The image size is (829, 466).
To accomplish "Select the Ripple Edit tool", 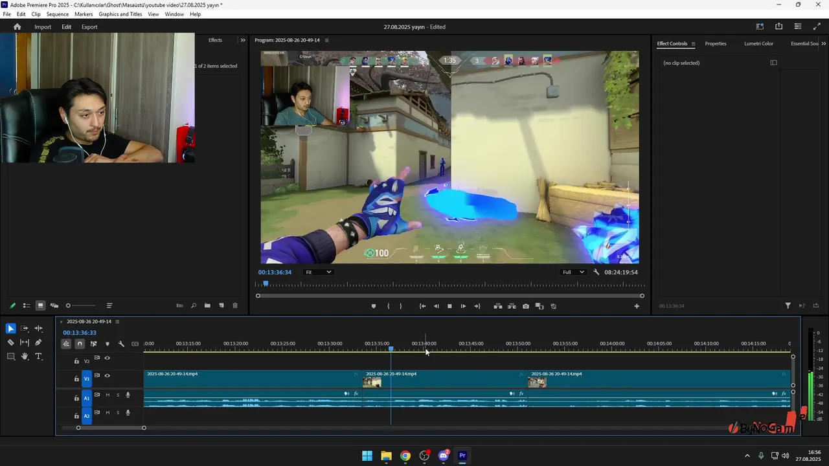I will point(38,329).
